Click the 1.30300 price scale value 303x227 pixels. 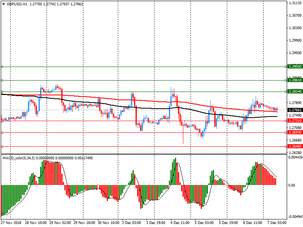[x=295, y=28]
